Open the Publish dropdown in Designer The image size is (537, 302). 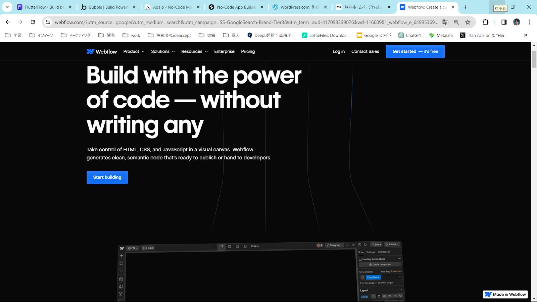point(392,244)
